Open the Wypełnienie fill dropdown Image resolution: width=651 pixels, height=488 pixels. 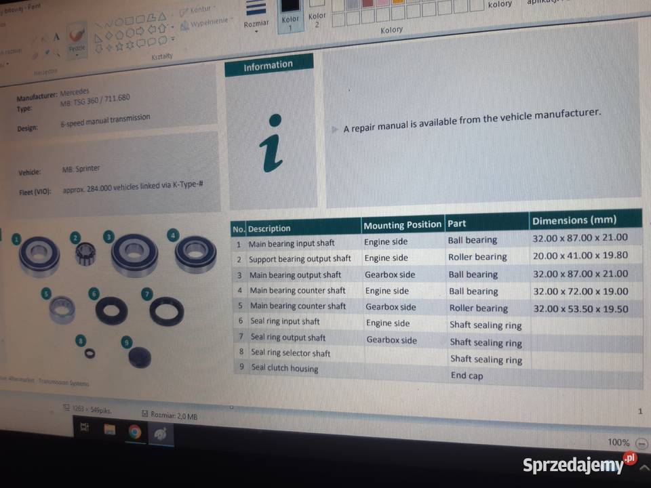(x=206, y=23)
